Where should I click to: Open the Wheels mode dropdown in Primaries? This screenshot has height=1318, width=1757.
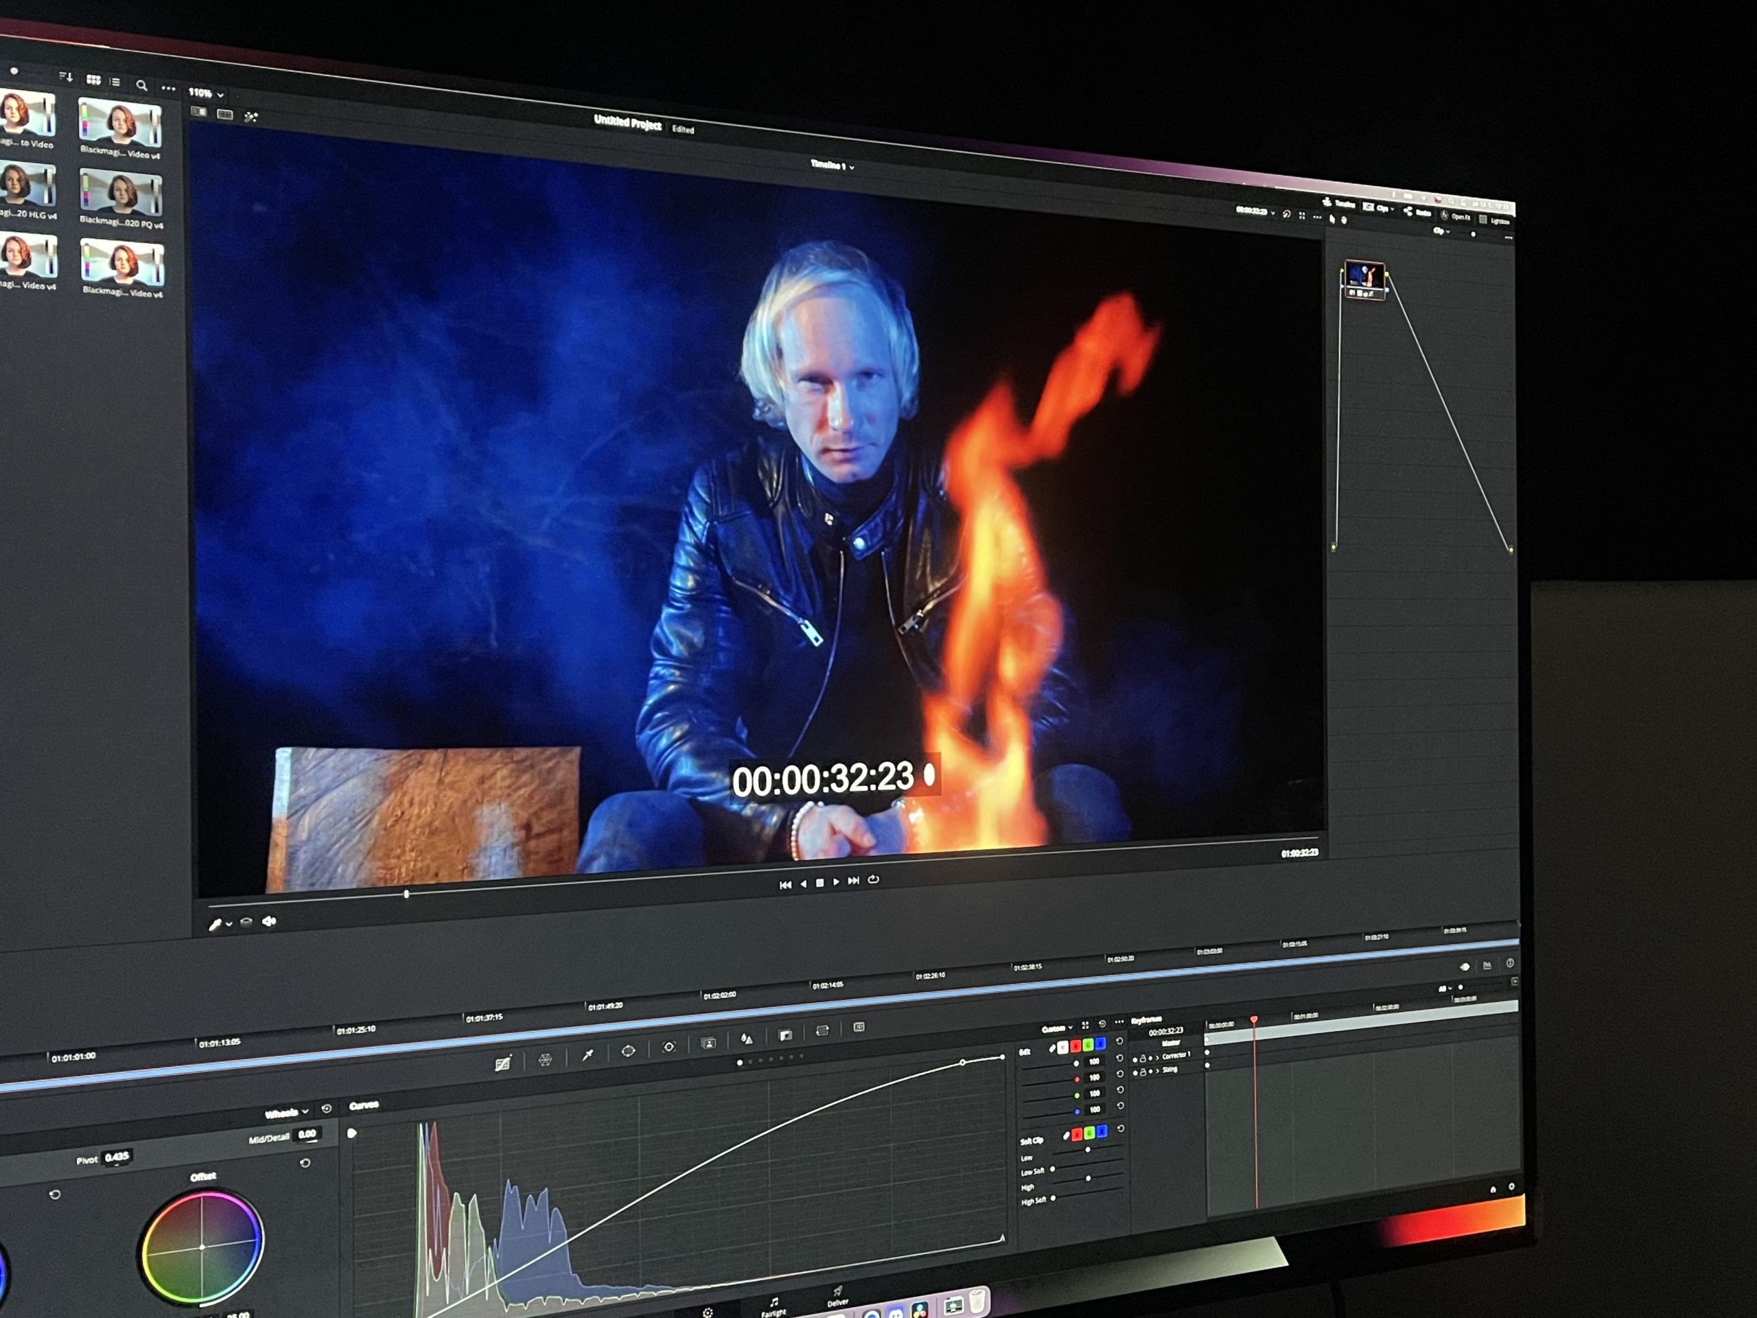(287, 1113)
